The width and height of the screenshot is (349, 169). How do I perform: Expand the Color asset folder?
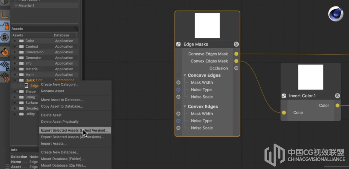click(16, 41)
